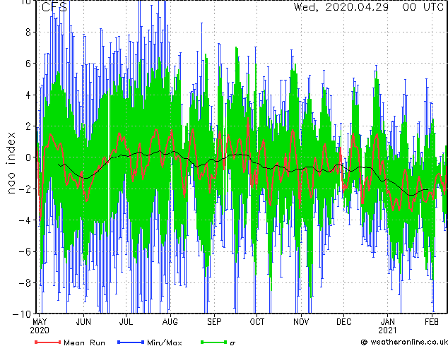Click the y-axis value 0
This screenshot has width=448, height=346.
point(28,157)
